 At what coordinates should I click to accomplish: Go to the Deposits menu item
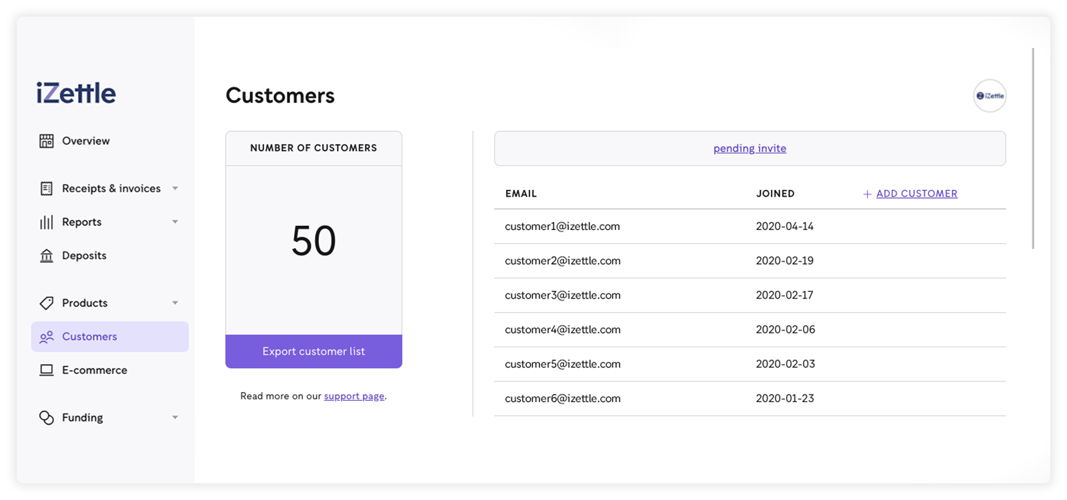pos(84,255)
